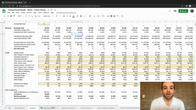Open vertical align options
This screenshot has width=196, height=110.
pyautogui.click(x=95, y=16)
